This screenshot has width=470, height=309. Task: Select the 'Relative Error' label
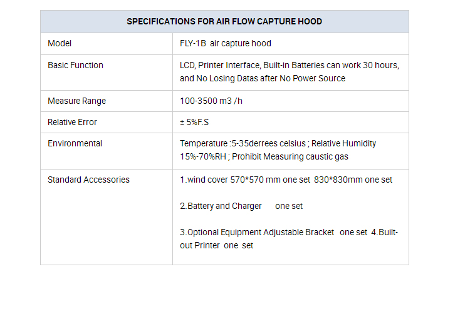(72, 122)
